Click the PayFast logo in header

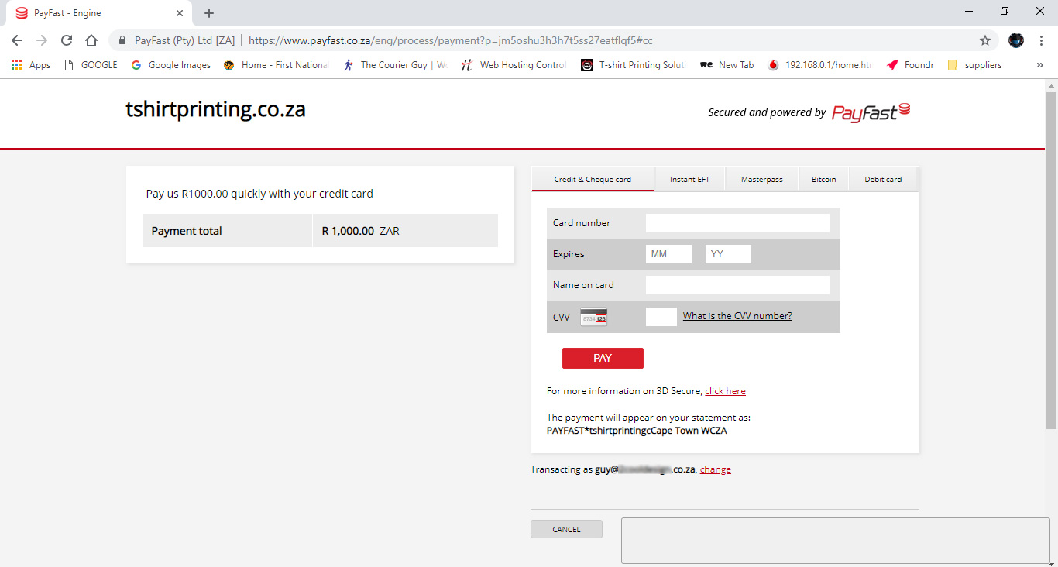coord(871,112)
